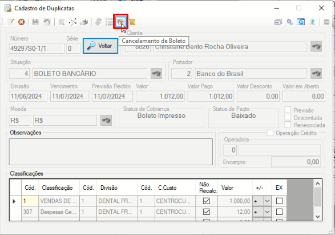Click the yellow scroll icon in toolbar

pos(132,22)
